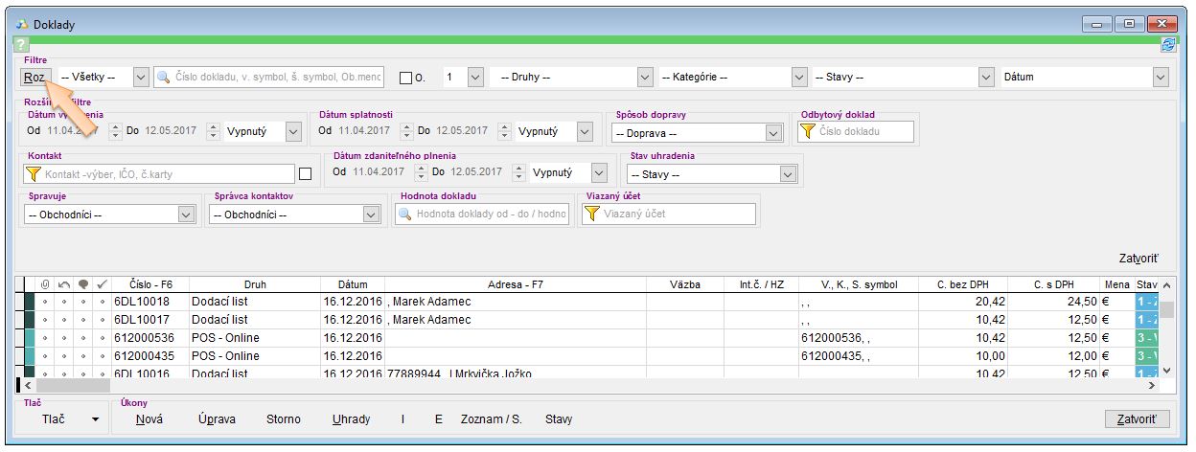The image size is (1196, 452).
Task: Click the funnel icon in Viazaný účet field
Action: 592,215
